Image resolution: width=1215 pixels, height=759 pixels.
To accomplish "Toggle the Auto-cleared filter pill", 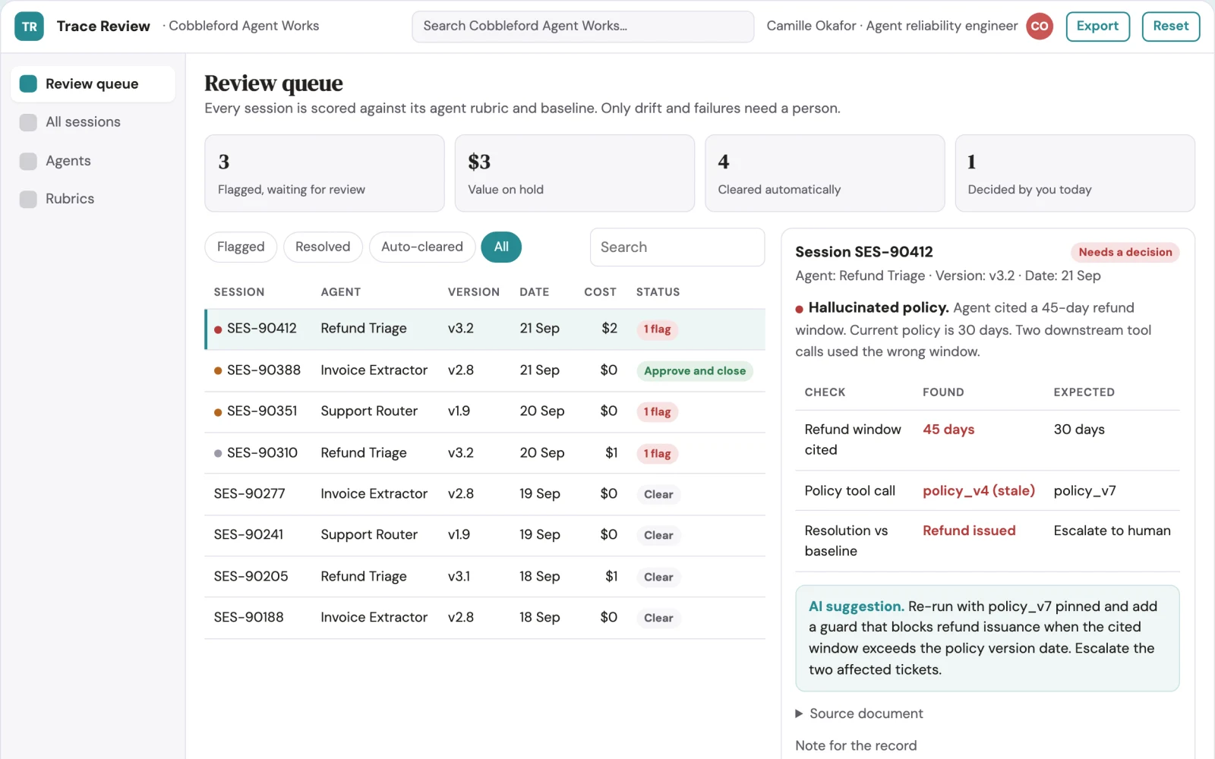I will click(422, 247).
